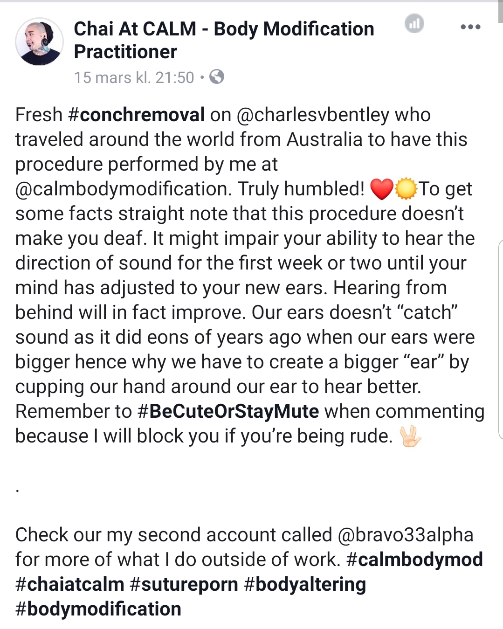Open the #bodymodification hashtag
This screenshot has height=629, width=503.
pyautogui.click(x=98, y=609)
